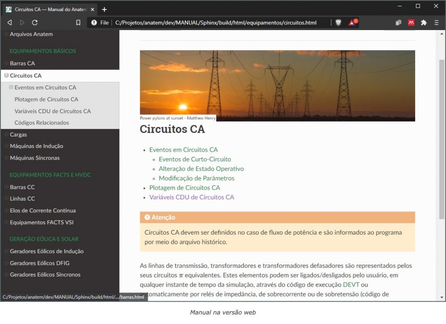Open the extensions puzzle piece menu

[x=424, y=22]
